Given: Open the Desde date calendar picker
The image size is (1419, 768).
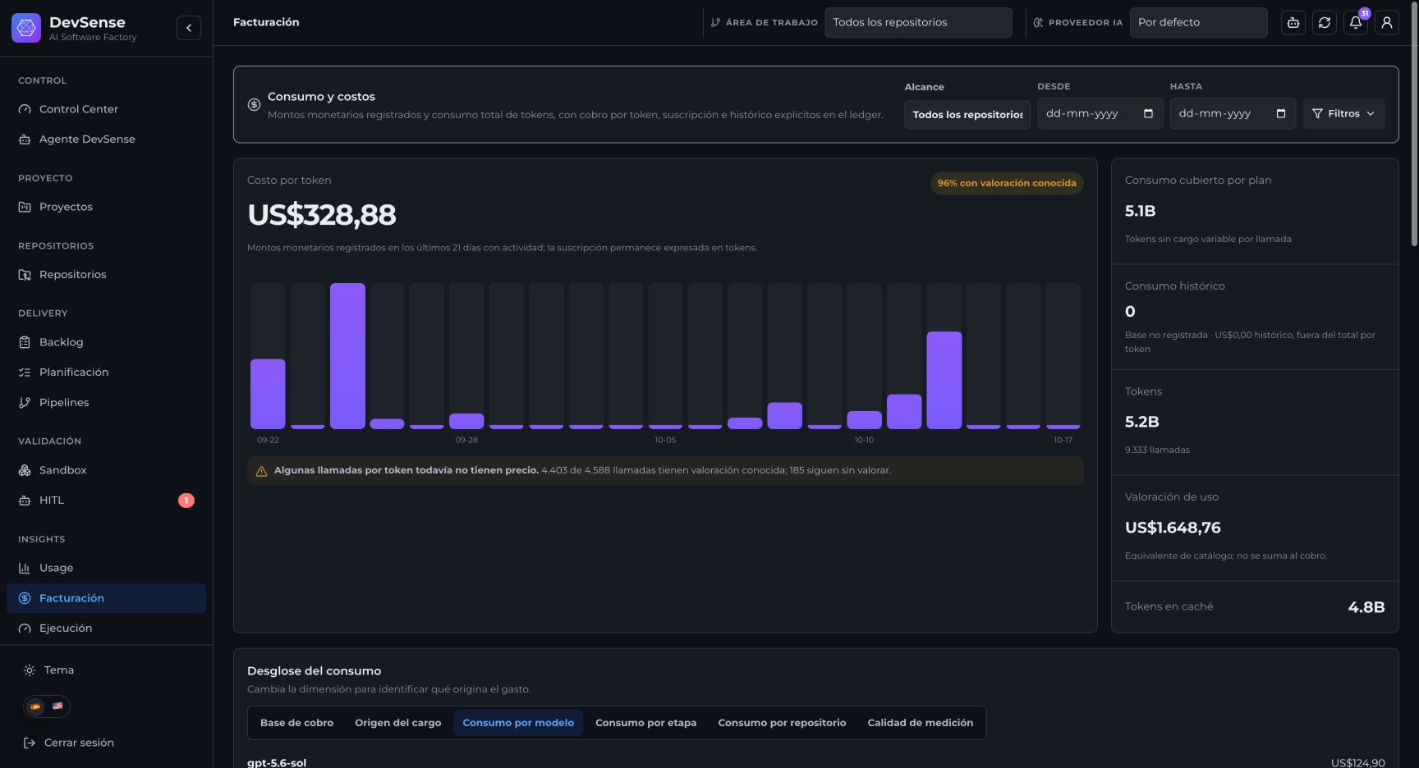Looking at the screenshot, I should 1148,114.
